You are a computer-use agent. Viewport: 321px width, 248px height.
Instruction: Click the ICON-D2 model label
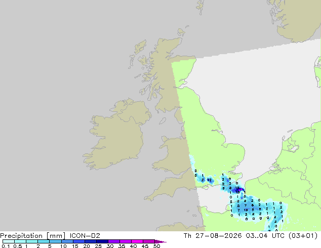(x=85, y=235)
